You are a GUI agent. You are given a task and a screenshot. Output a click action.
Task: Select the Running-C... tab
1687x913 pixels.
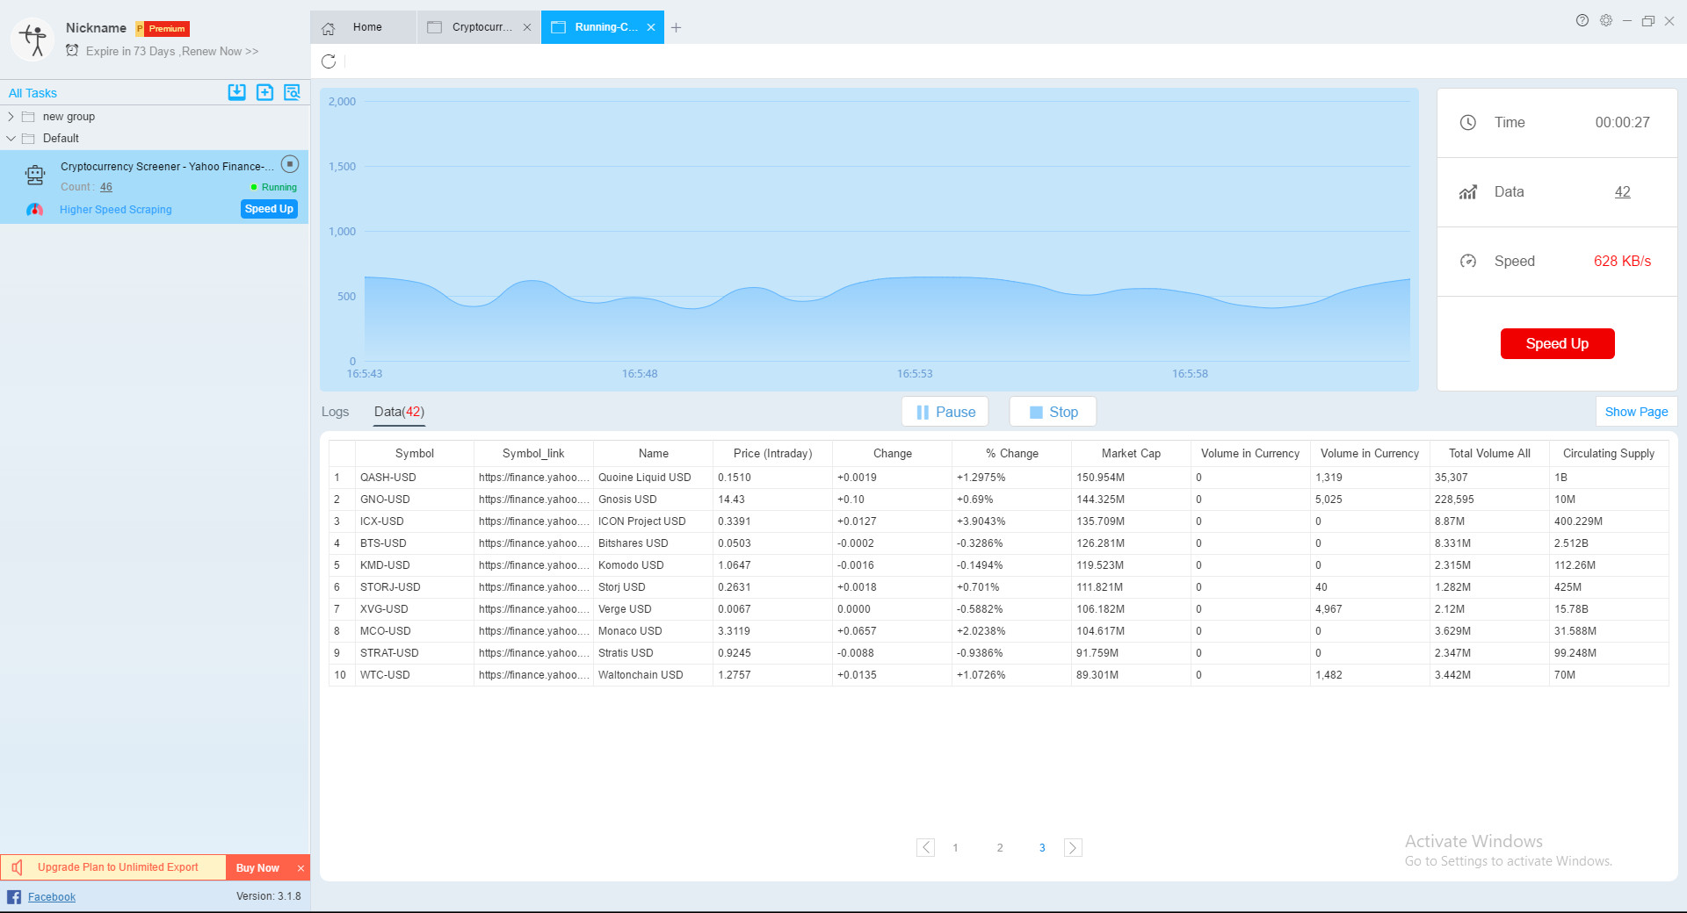[x=603, y=27]
